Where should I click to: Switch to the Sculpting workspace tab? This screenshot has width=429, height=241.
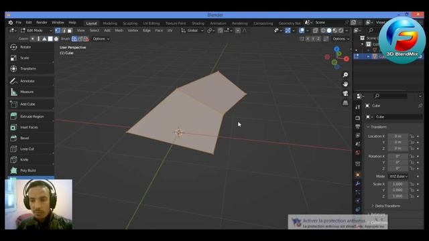[x=130, y=23]
